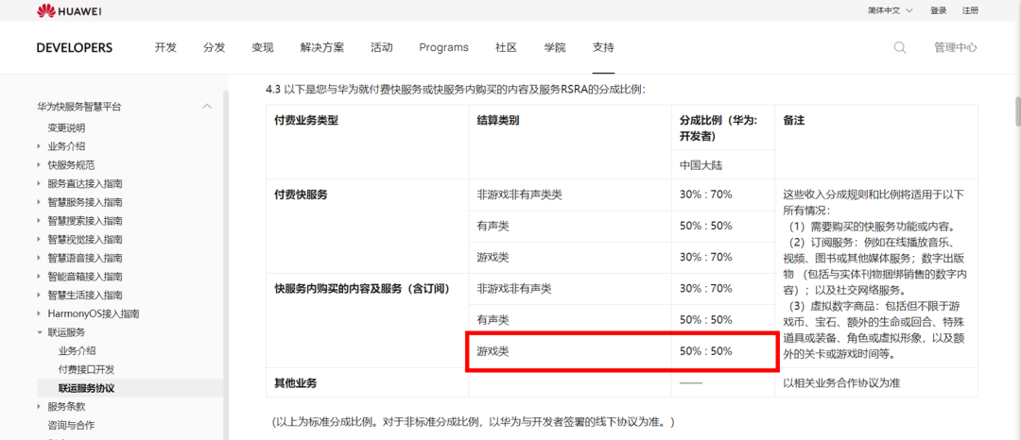This screenshot has width=1021, height=440.
Task: Click 非游戏非有声类类 cell
Action: (519, 195)
